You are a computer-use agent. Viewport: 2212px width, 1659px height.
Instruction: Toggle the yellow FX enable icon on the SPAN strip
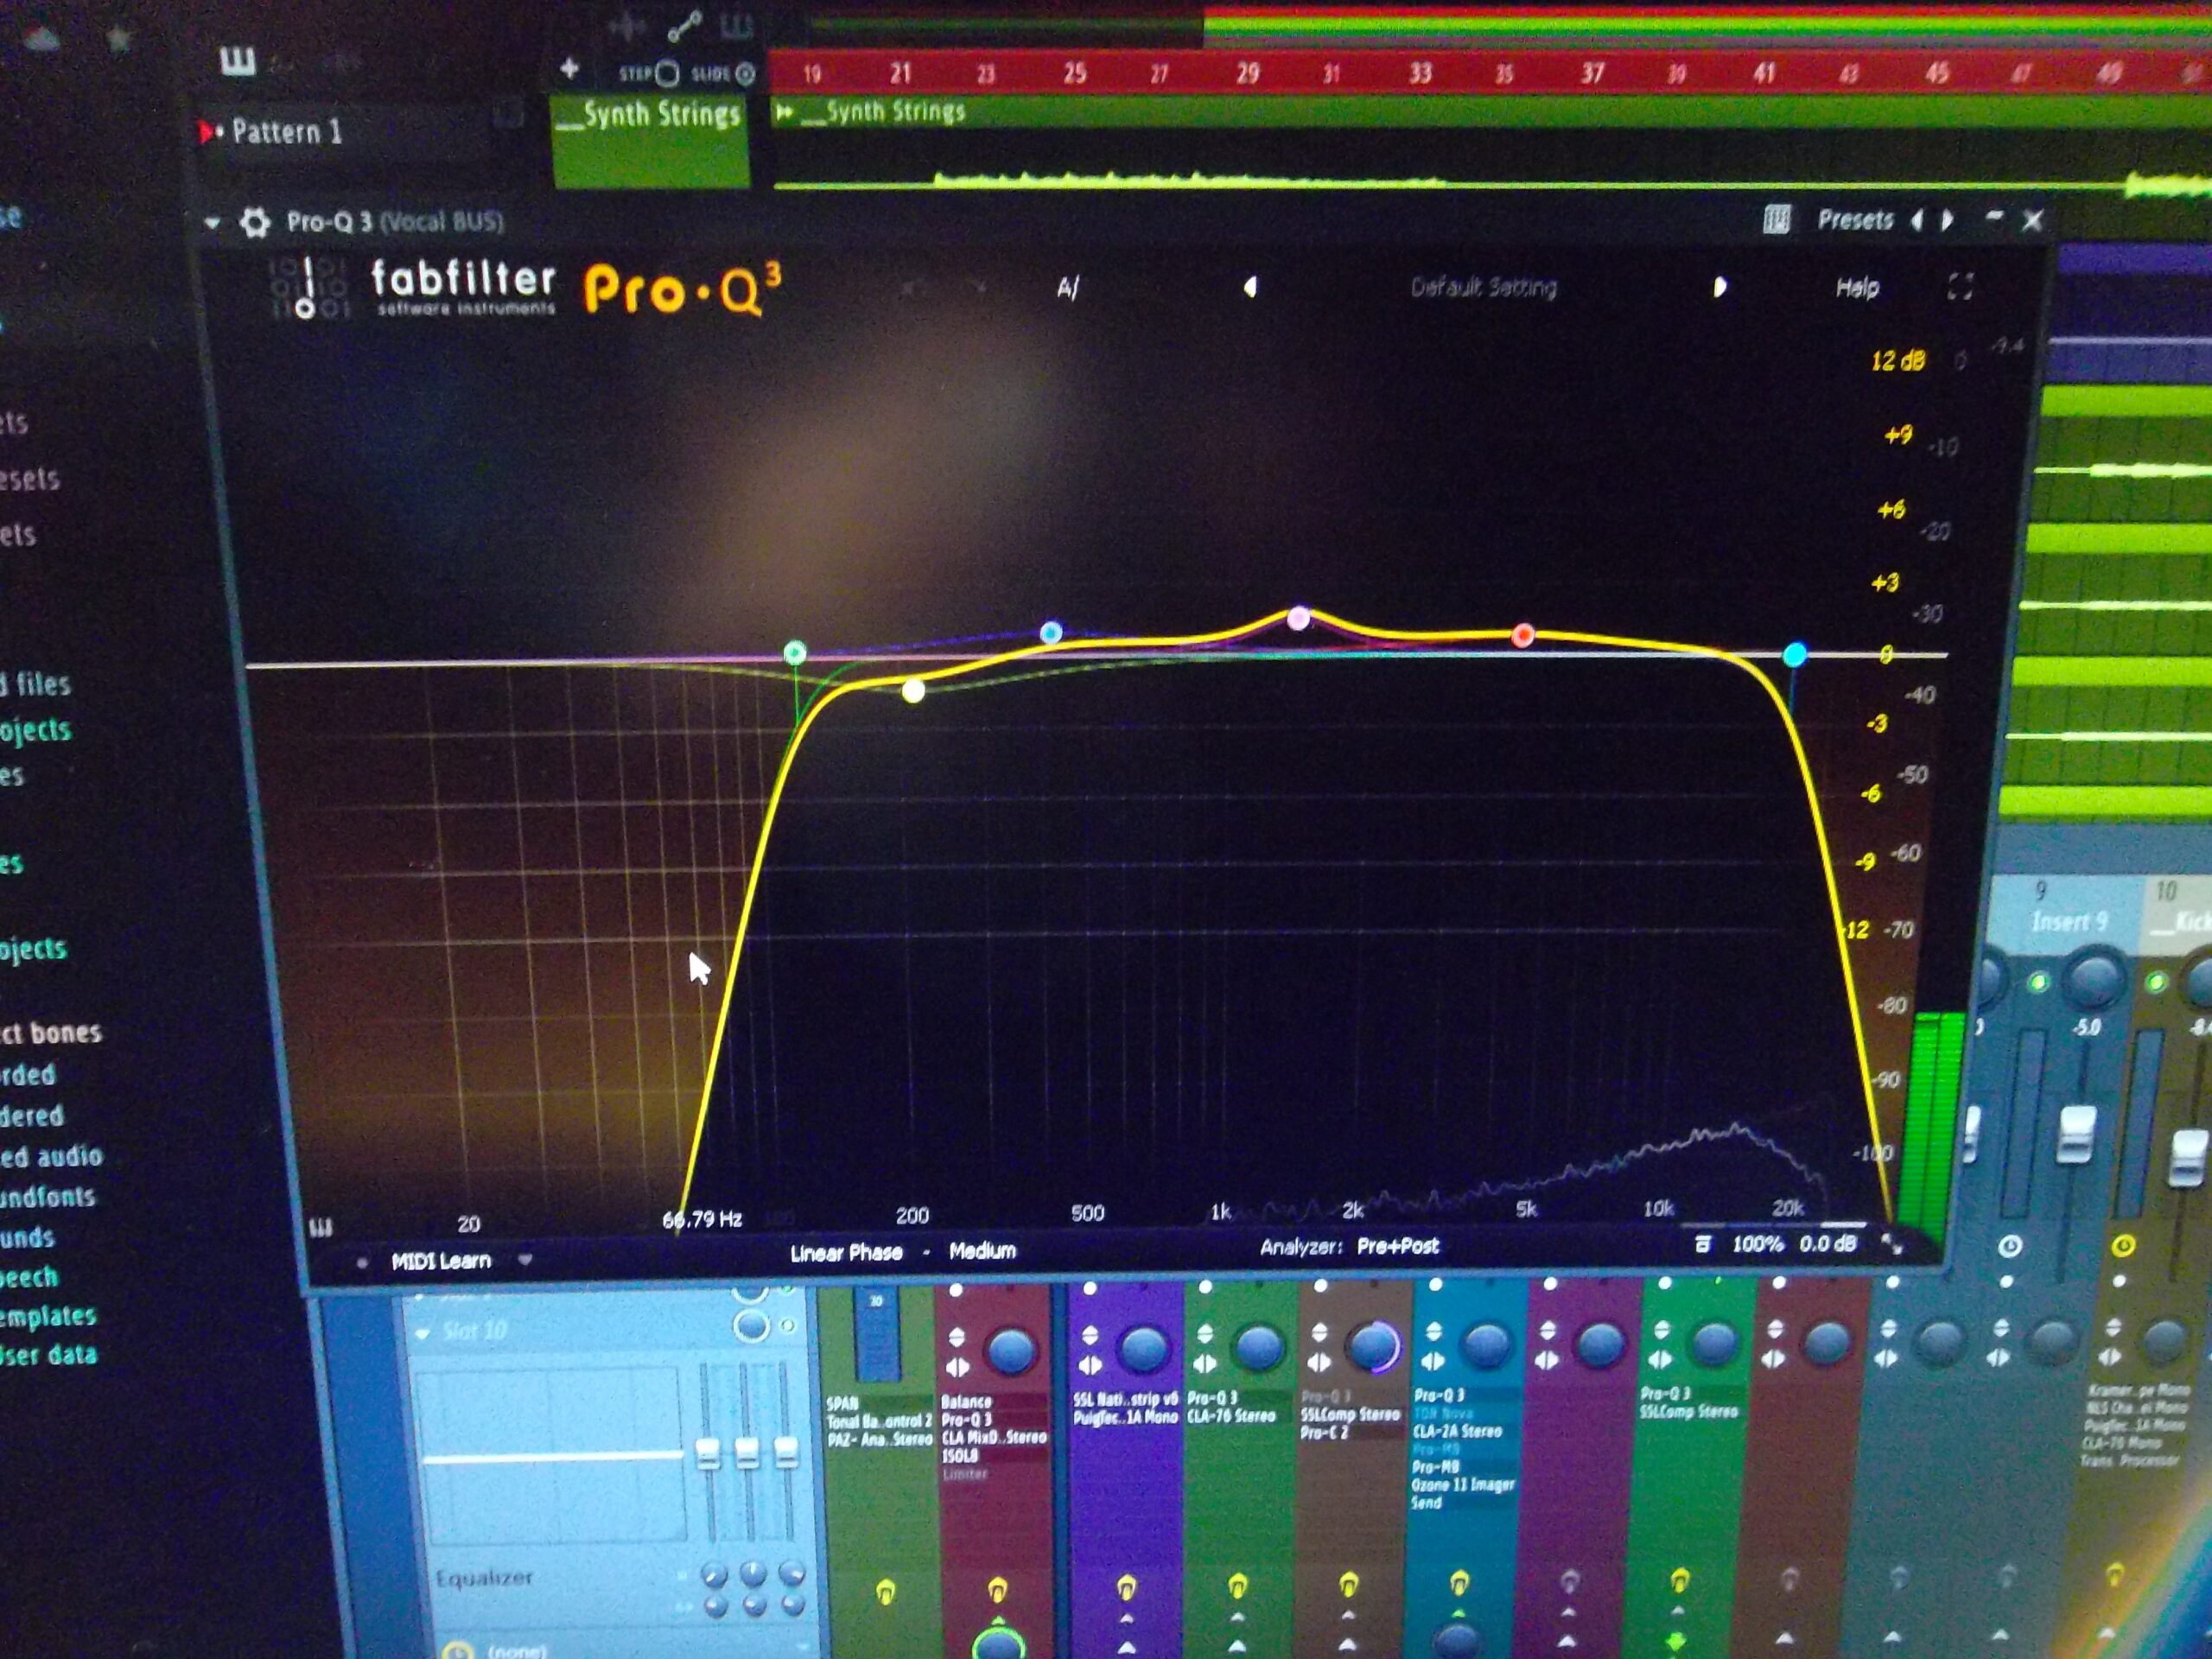tap(885, 1590)
